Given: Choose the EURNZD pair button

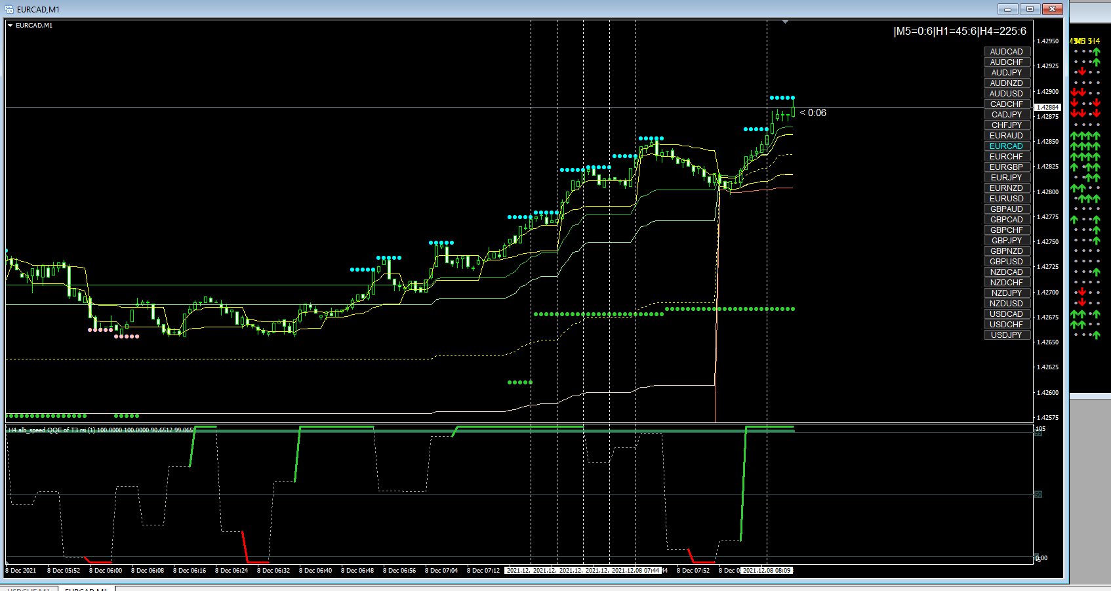Looking at the screenshot, I should 1007,188.
